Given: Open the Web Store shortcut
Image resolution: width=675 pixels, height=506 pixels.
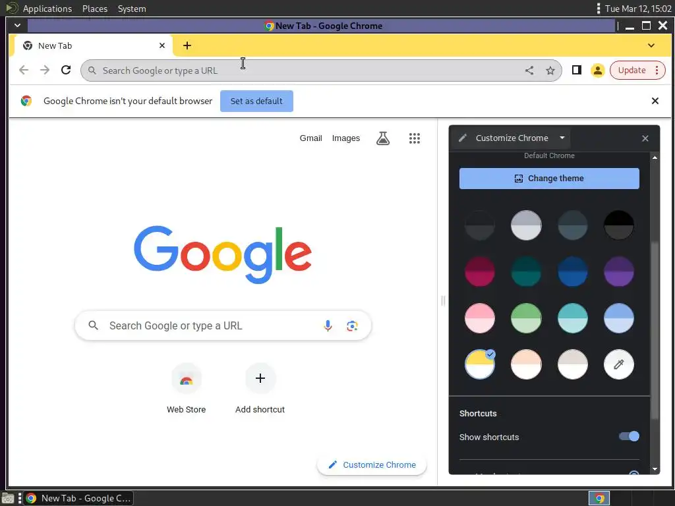Looking at the screenshot, I should pos(187,388).
